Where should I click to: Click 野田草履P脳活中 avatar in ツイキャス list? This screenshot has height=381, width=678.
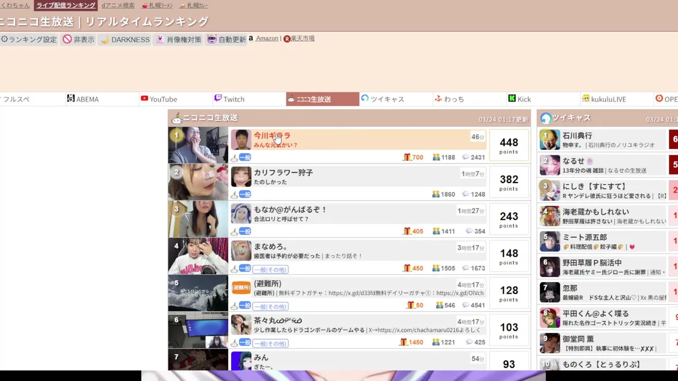(550, 267)
